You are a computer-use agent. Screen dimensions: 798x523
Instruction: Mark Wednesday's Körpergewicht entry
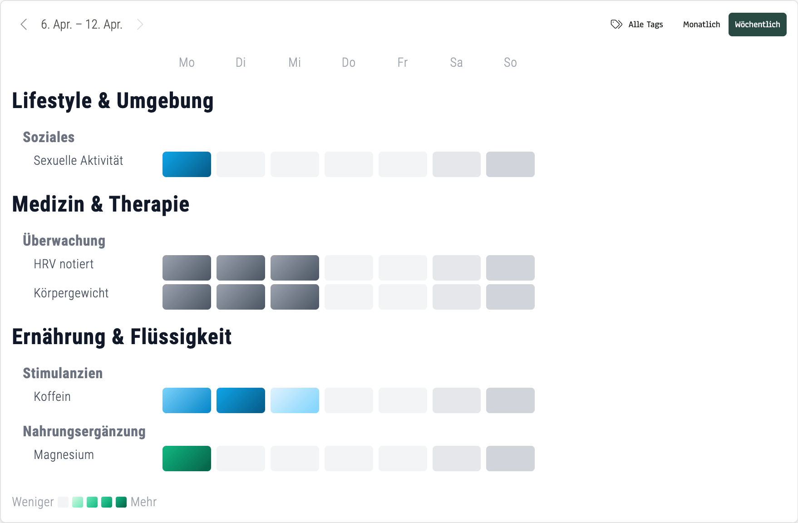coord(295,297)
